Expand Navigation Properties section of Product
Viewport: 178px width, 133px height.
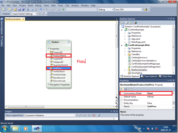[x=48, y=85]
